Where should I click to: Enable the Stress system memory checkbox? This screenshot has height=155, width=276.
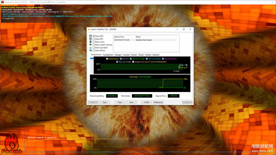point(94,45)
